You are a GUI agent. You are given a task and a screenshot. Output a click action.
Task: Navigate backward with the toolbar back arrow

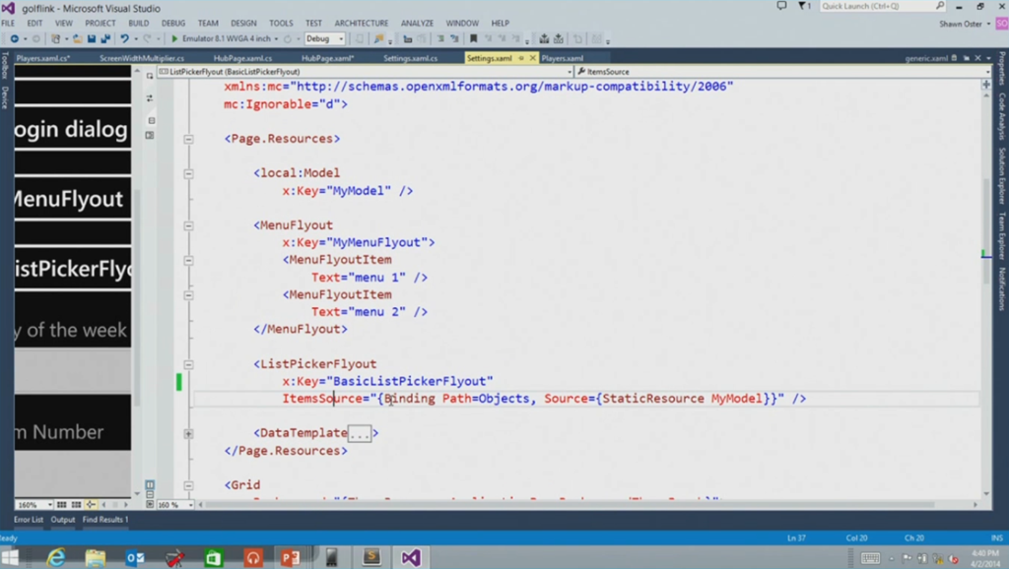click(x=14, y=39)
